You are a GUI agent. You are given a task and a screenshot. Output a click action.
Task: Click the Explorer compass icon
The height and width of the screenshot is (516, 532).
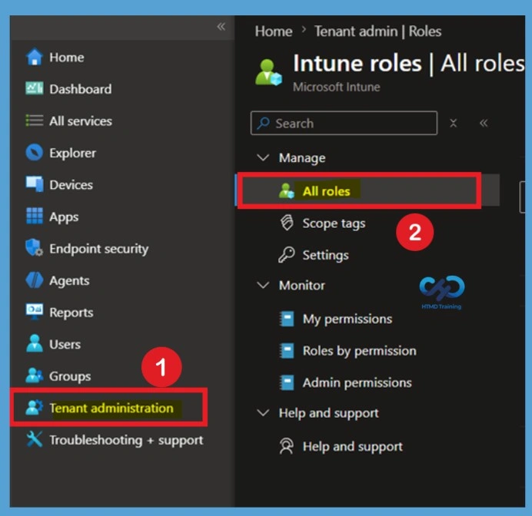coord(35,153)
